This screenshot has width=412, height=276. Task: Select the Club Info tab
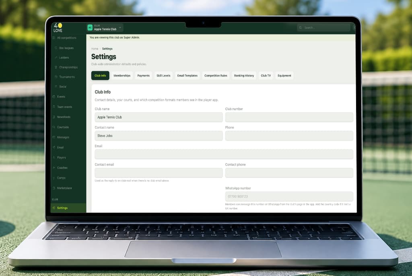[x=100, y=76]
